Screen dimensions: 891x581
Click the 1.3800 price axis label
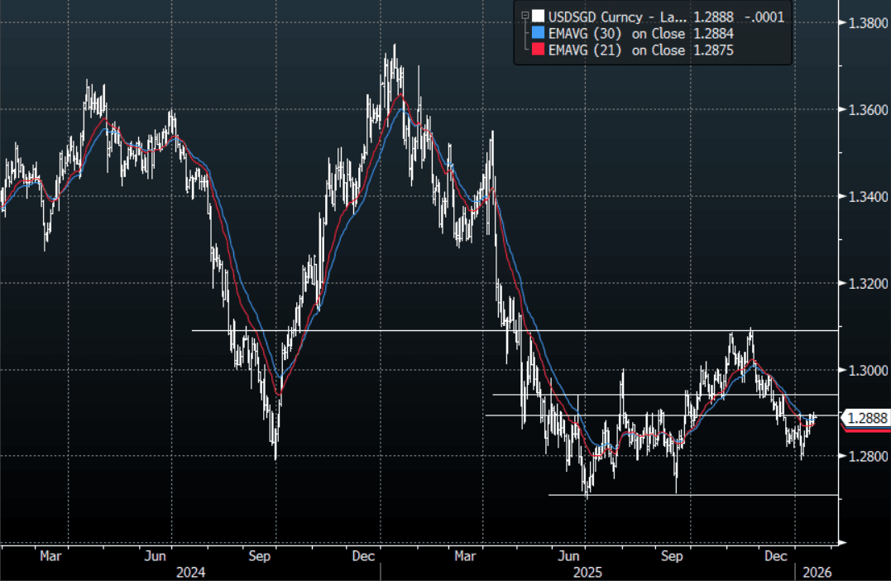coord(868,24)
